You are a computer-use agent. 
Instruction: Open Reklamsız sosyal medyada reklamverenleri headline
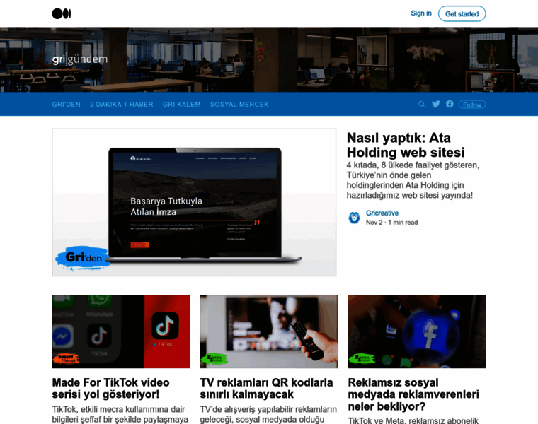point(413,394)
